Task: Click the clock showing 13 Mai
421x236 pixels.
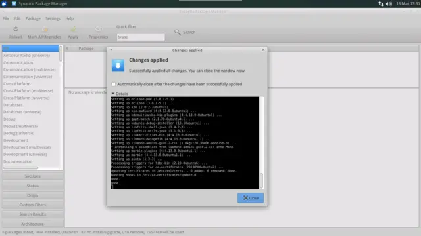Action: [x=408, y=4]
